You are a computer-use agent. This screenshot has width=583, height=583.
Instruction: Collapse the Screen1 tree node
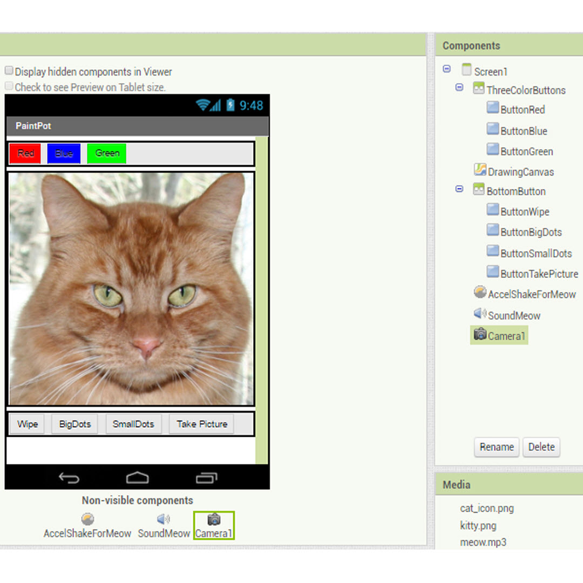point(447,69)
